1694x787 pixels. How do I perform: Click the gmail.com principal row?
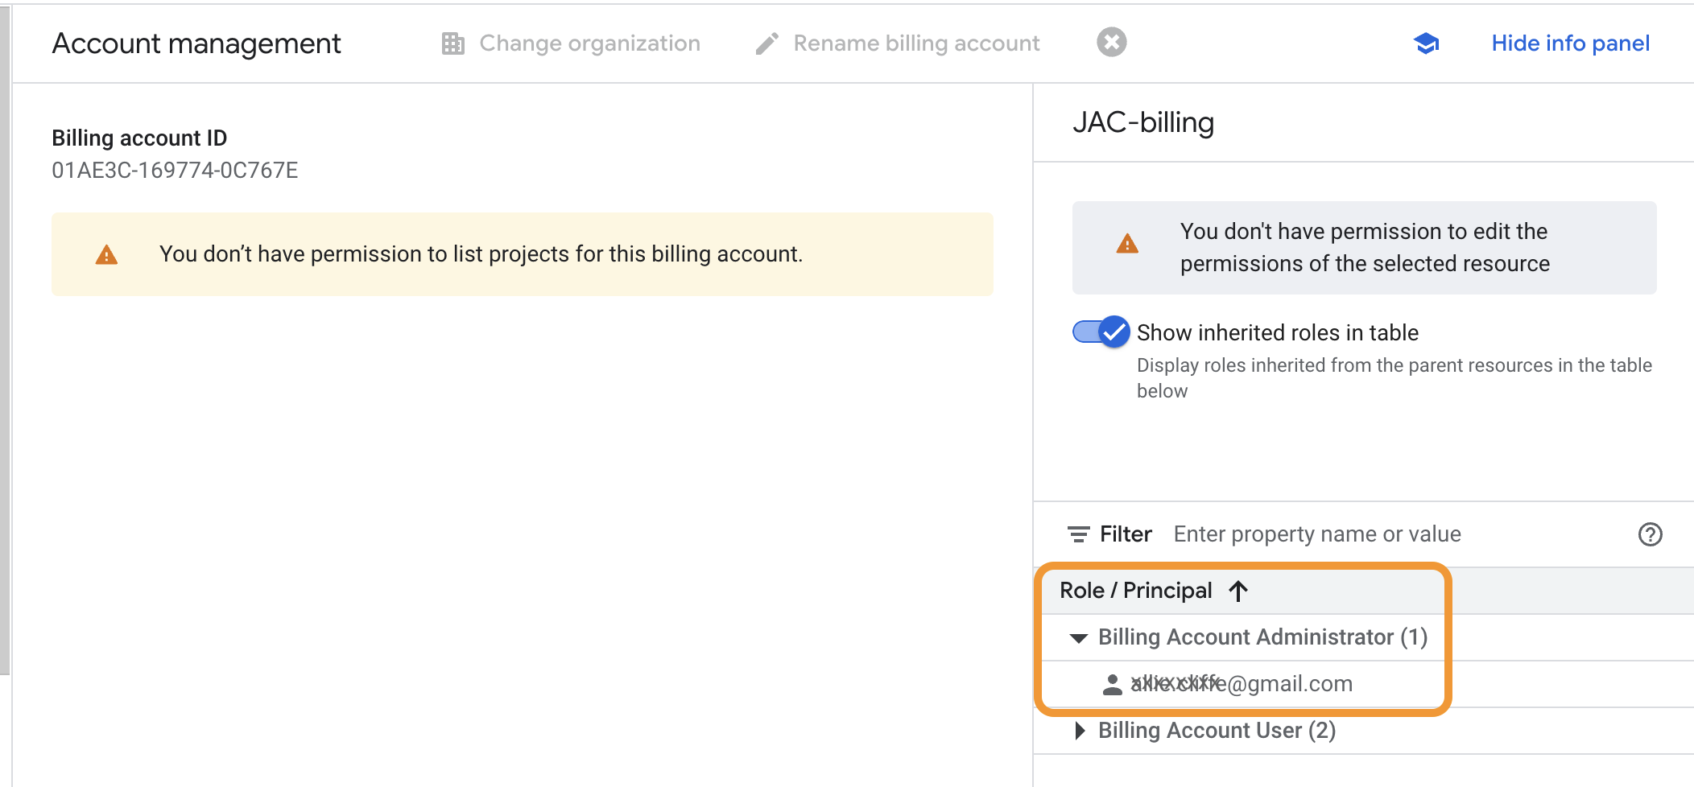point(1364,684)
